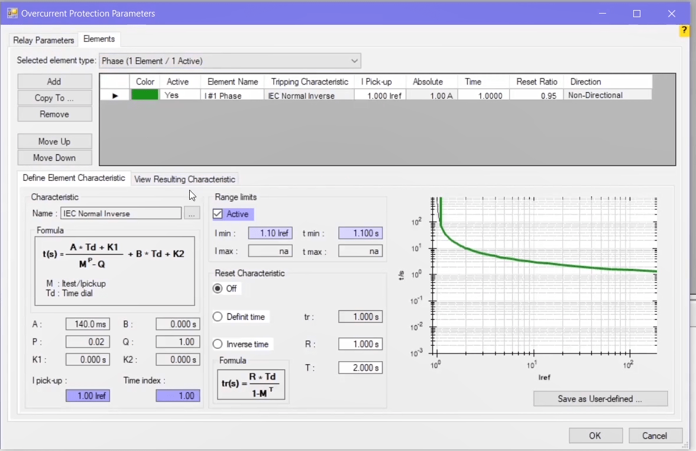Click the application icon in title bar
Image resolution: width=696 pixels, height=451 pixels.
pos(12,13)
